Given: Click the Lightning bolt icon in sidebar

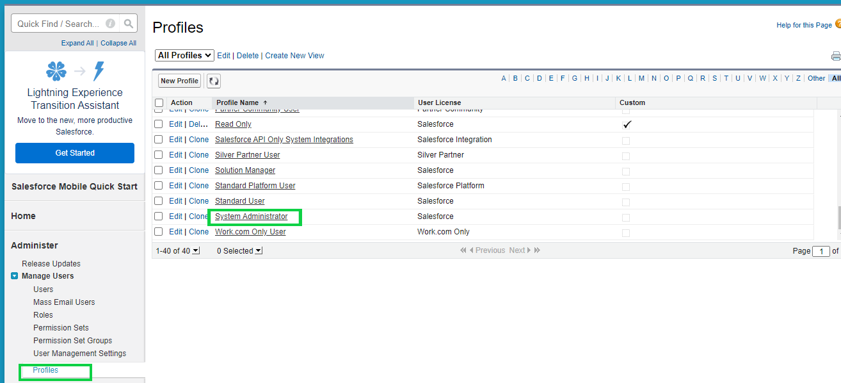Looking at the screenshot, I should (x=99, y=70).
